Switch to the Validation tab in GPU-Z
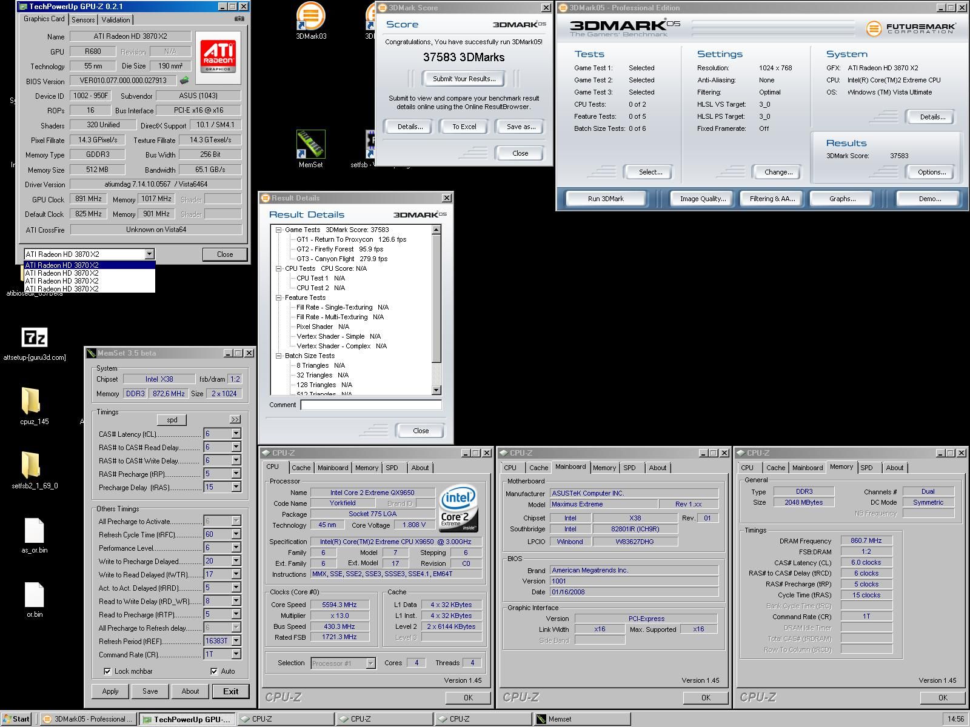The height and width of the screenshot is (727, 970). [x=116, y=20]
